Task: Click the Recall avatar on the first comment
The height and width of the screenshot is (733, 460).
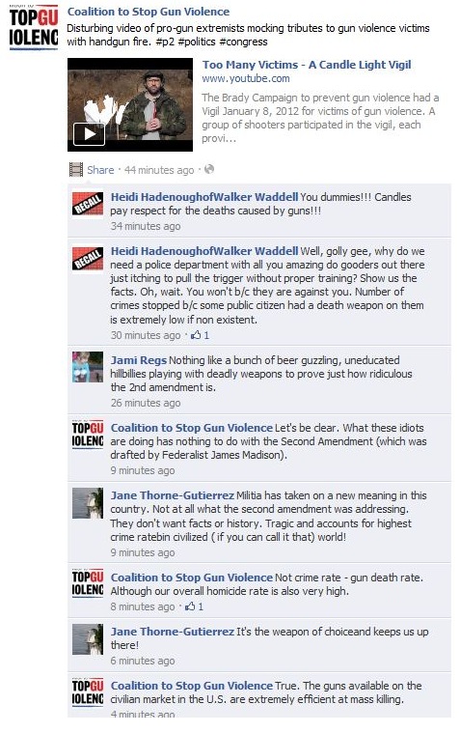Action: (88, 204)
